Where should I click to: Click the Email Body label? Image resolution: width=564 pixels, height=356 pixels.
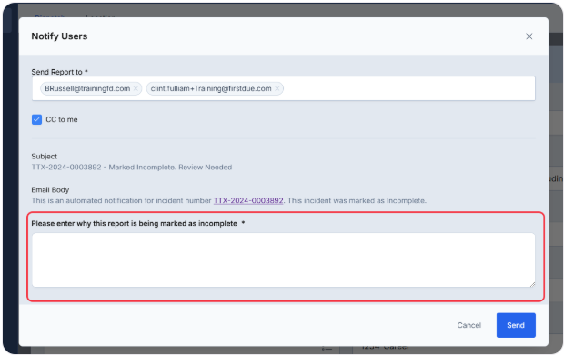pos(50,189)
